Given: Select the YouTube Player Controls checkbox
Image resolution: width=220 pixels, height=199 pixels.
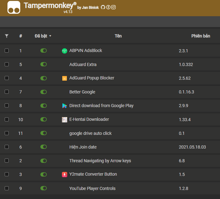Looking at the screenshot, I should pyautogui.click(x=7, y=188).
